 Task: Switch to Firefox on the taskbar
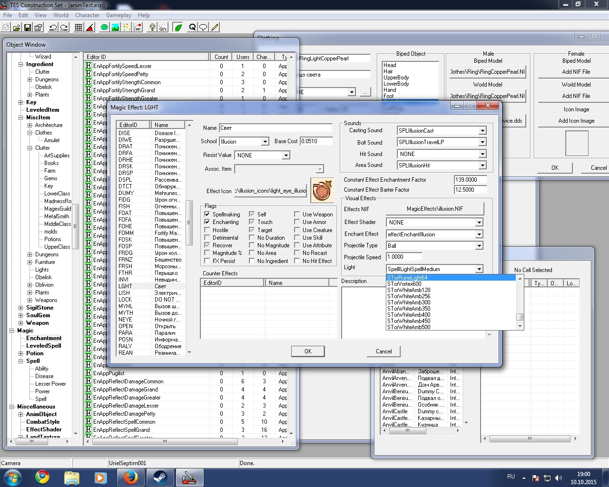(130, 477)
